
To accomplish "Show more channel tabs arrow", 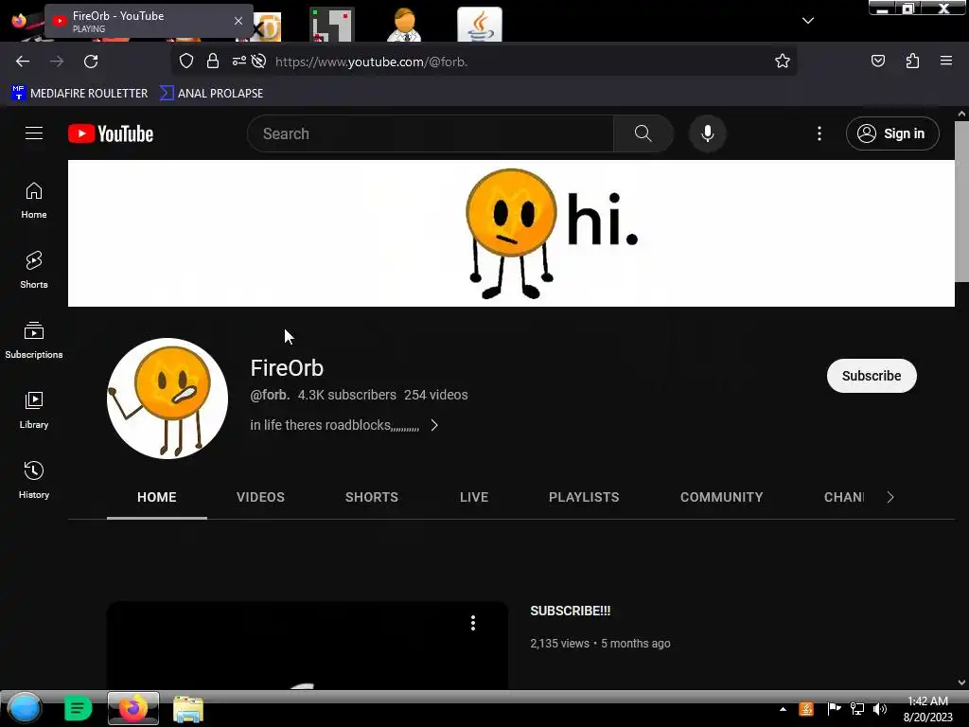I will coord(890,497).
